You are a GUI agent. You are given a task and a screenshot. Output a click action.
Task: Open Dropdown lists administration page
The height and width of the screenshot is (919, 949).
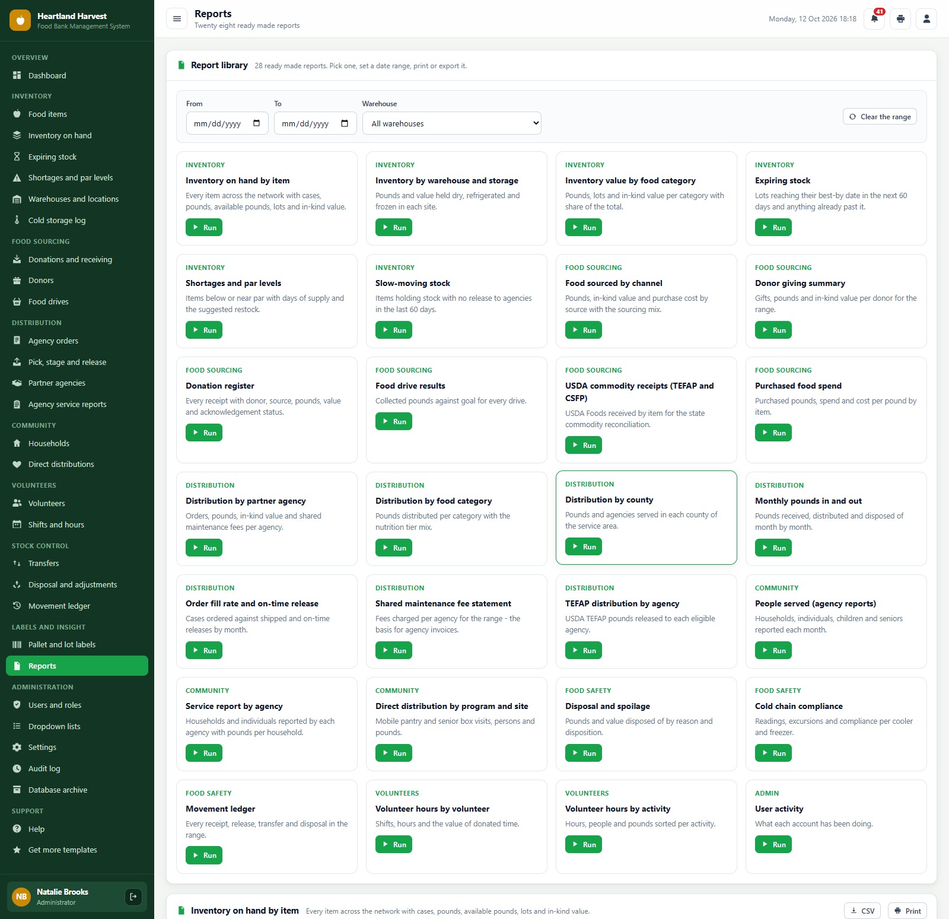tap(77, 726)
